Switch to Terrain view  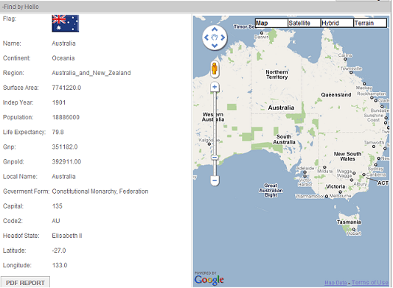(370, 23)
